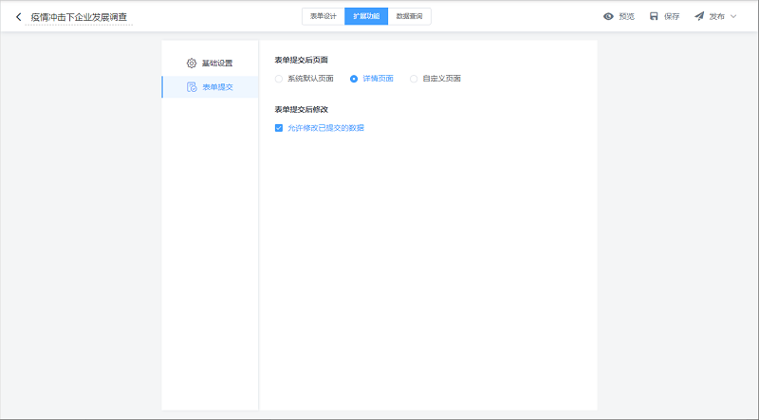Switch to the 表单设计 tab
759x420 pixels.
(x=324, y=16)
